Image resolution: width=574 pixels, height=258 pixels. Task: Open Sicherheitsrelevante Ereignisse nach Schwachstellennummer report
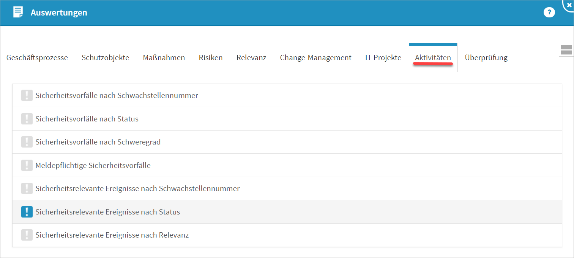pos(137,188)
